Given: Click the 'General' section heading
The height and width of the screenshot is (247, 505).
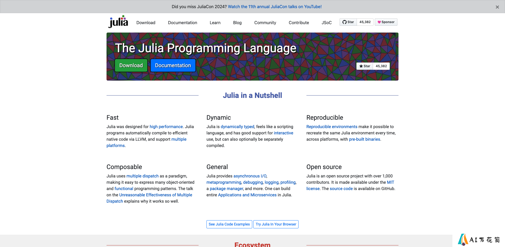Looking at the screenshot, I should coord(217,167).
